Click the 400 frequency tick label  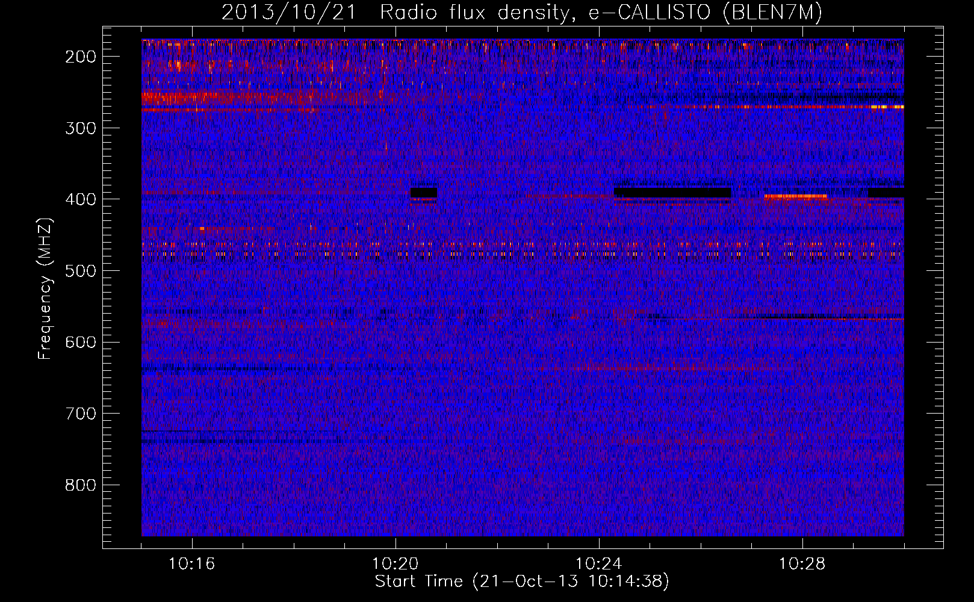[x=81, y=199]
